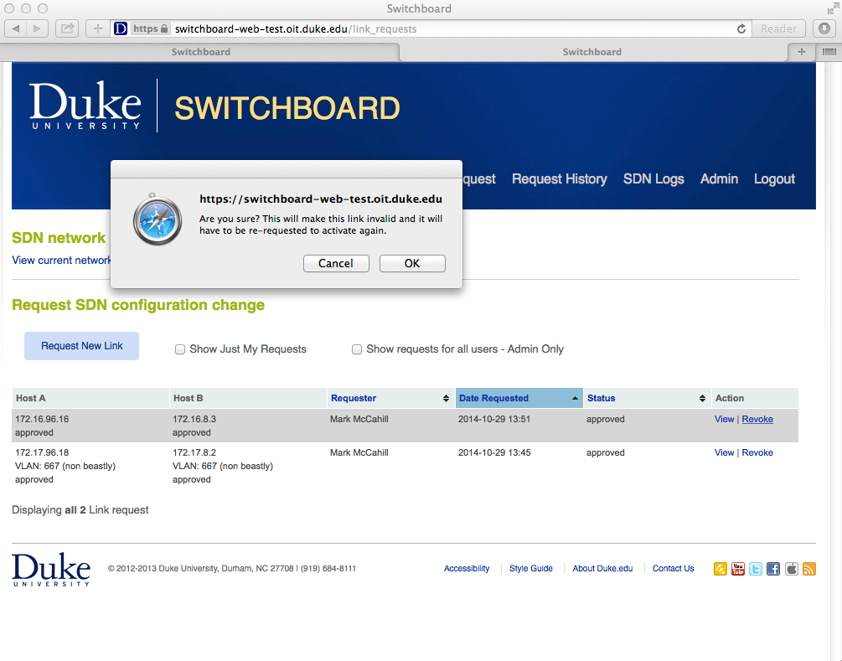Click the Reader button in the address bar

coord(778,28)
